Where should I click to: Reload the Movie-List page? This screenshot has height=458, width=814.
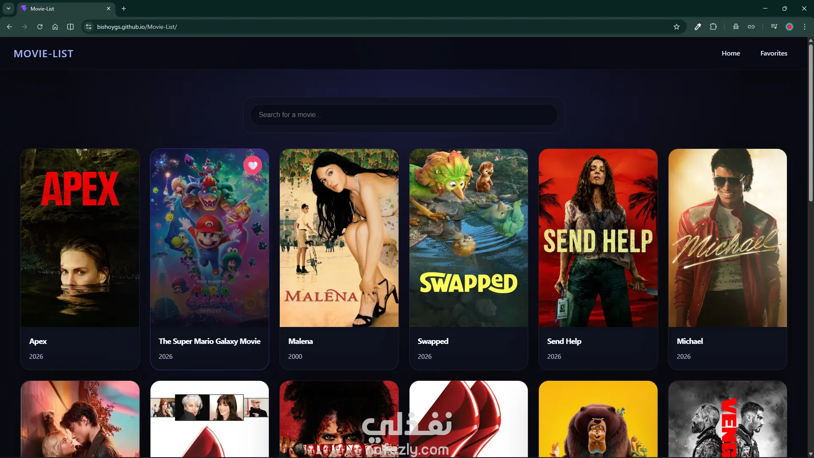40,27
